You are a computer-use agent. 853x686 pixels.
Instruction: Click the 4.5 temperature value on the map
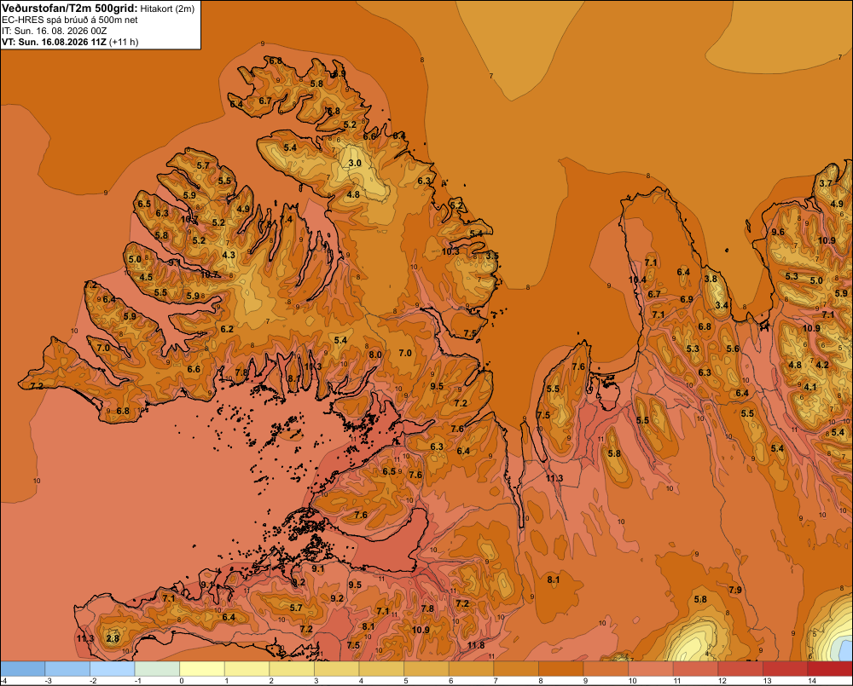147,277
